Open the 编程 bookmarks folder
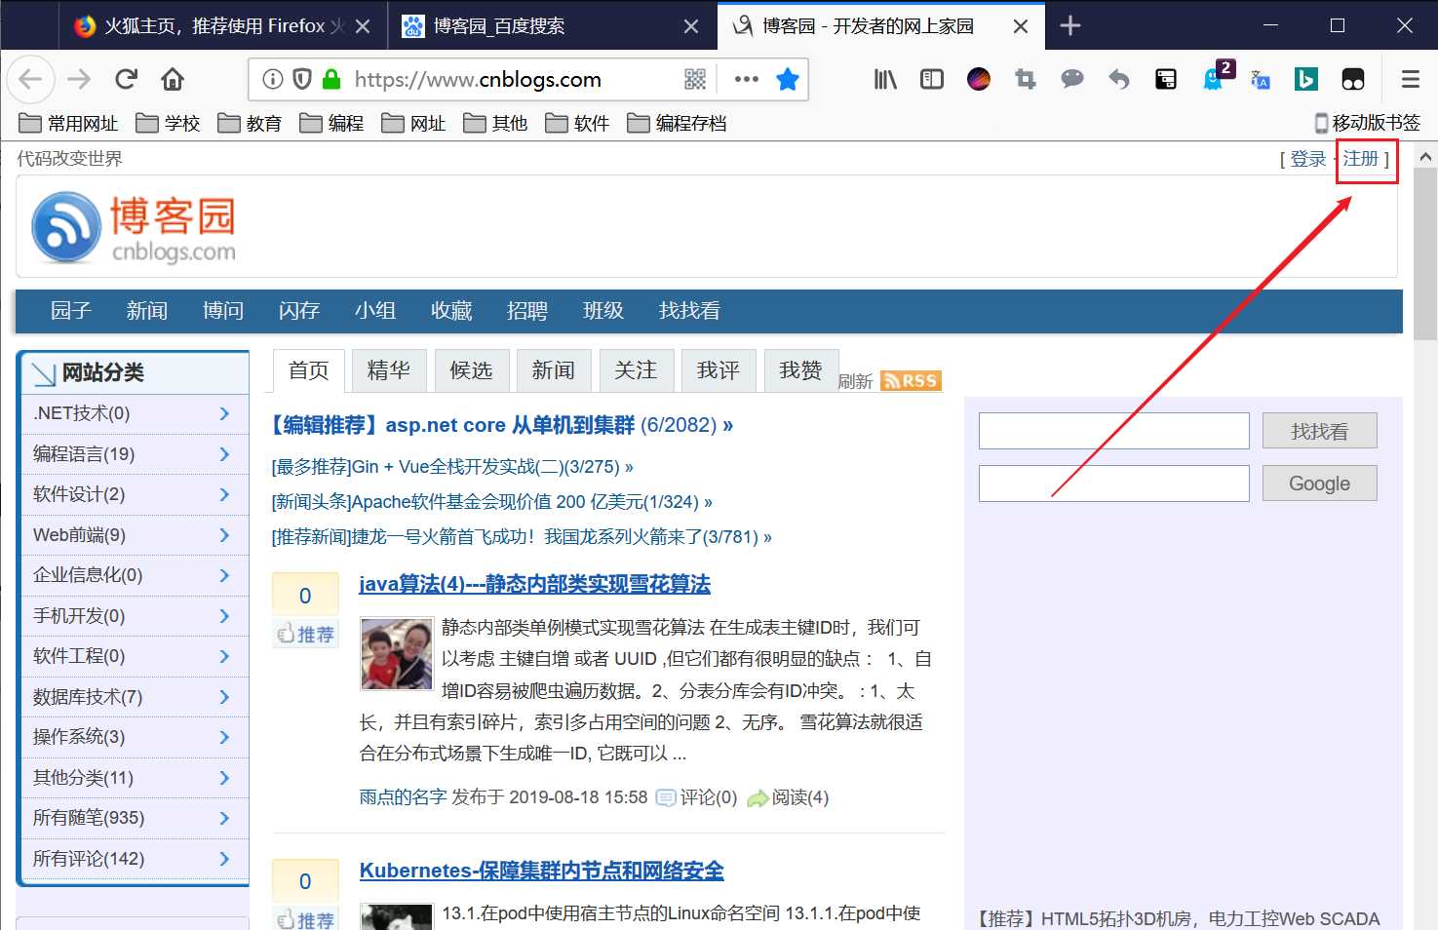This screenshot has width=1438, height=930. tap(331, 123)
